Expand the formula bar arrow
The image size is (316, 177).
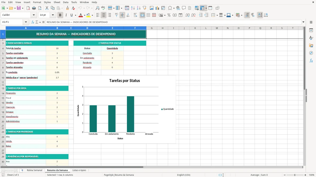pyautogui.click(x=303, y=22)
